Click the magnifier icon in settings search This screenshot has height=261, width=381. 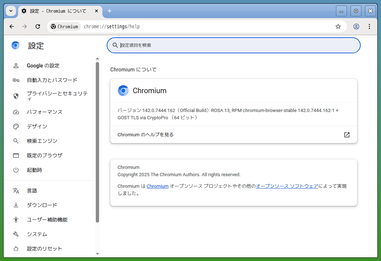[115, 45]
